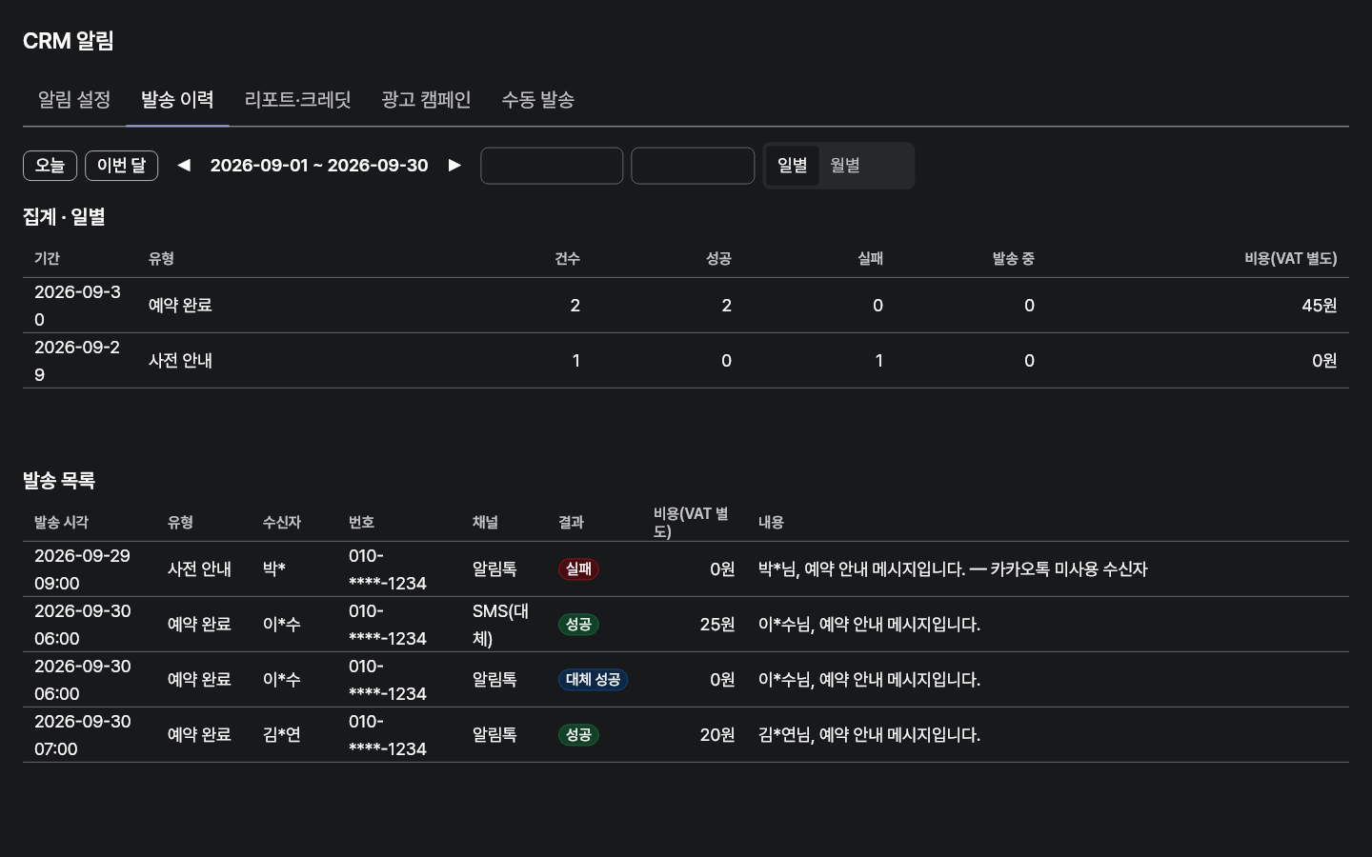Image resolution: width=1372 pixels, height=857 pixels.
Task: Select 사전 안내 in summary table
Action: 180,361
